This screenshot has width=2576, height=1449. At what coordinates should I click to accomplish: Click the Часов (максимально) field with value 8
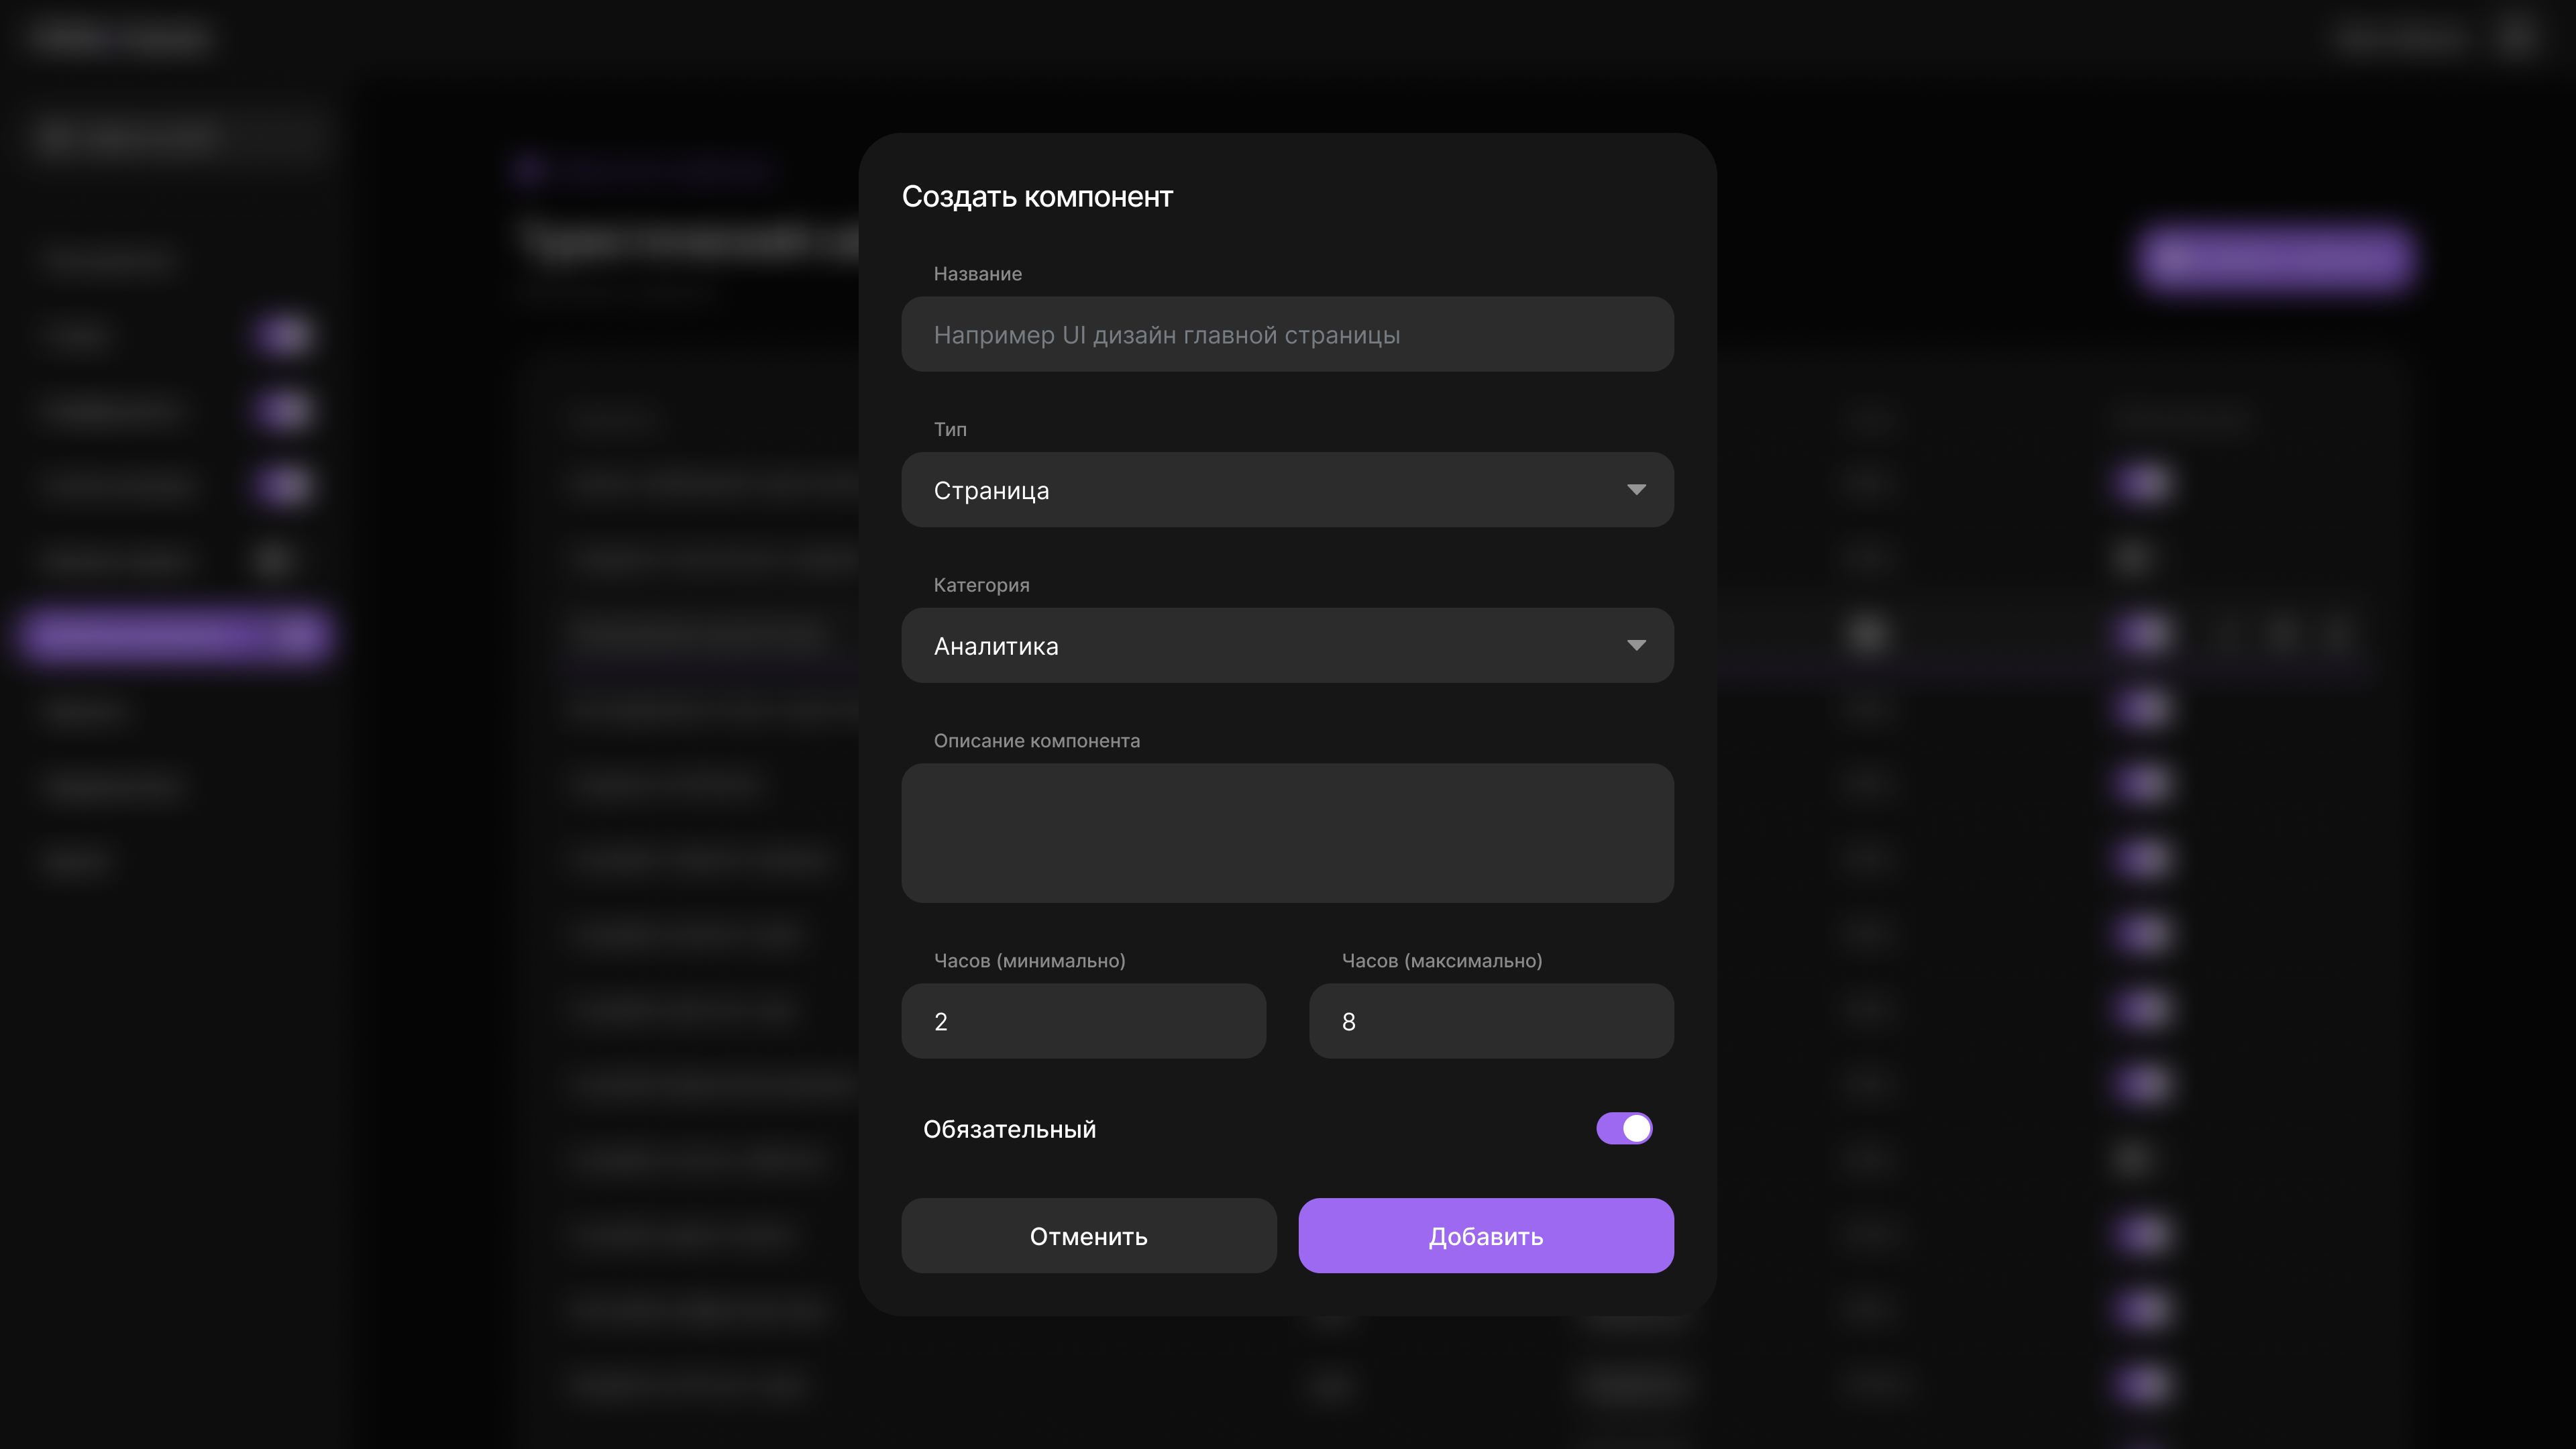coord(1491,1021)
